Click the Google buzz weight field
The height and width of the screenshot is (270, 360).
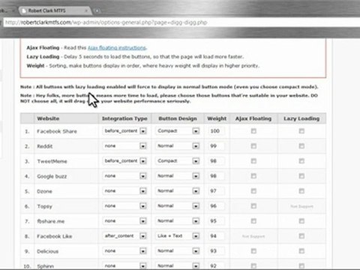[x=216, y=176]
